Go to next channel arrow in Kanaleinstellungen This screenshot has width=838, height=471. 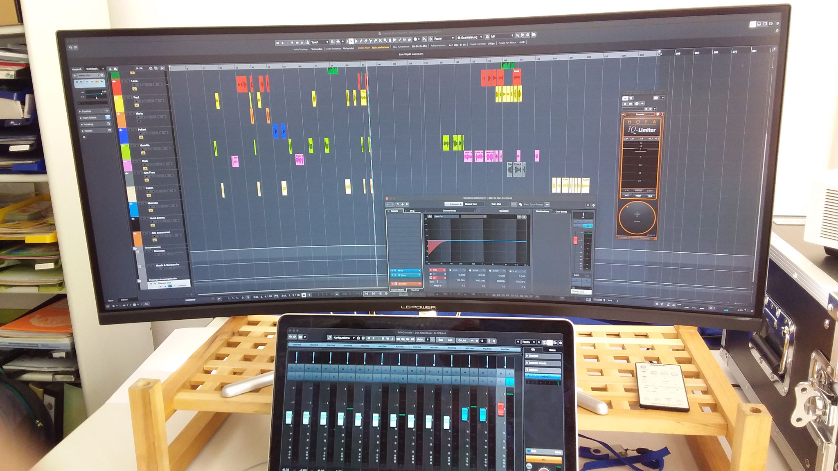[403, 204]
